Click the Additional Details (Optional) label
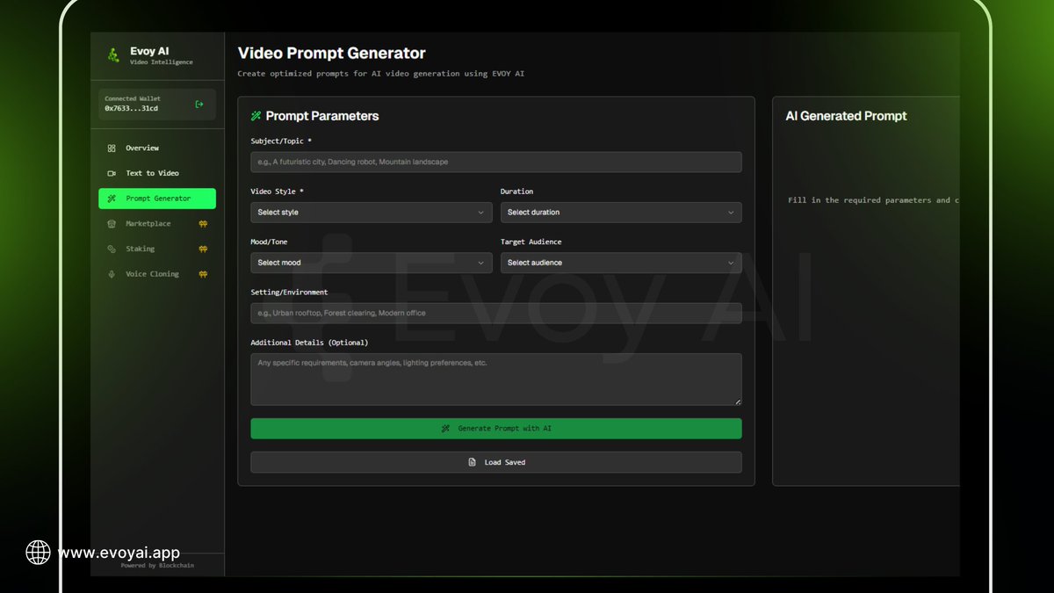The width and height of the screenshot is (1054, 593). 309,343
